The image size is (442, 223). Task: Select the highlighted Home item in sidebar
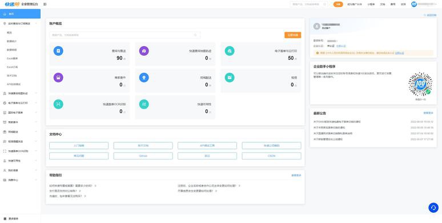[21, 14]
